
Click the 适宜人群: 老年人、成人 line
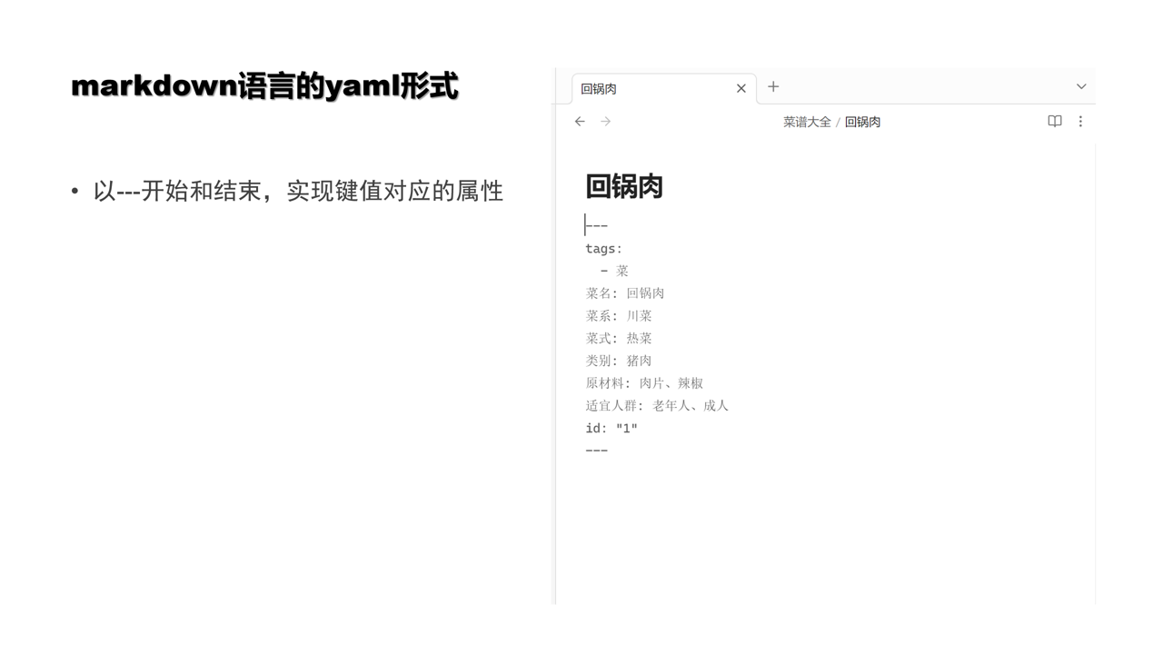[657, 406]
